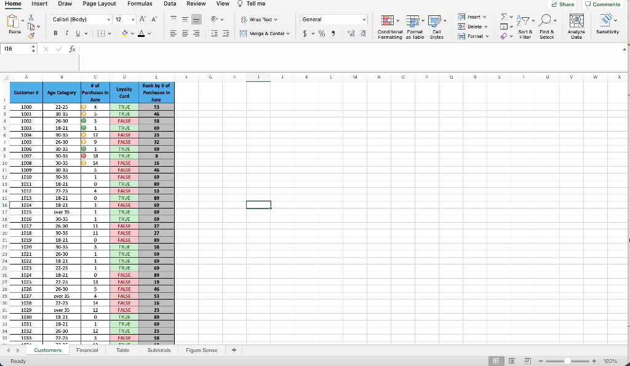Open Sensitivity labels
Screen dimensions: 630x366
tap(607, 24)
